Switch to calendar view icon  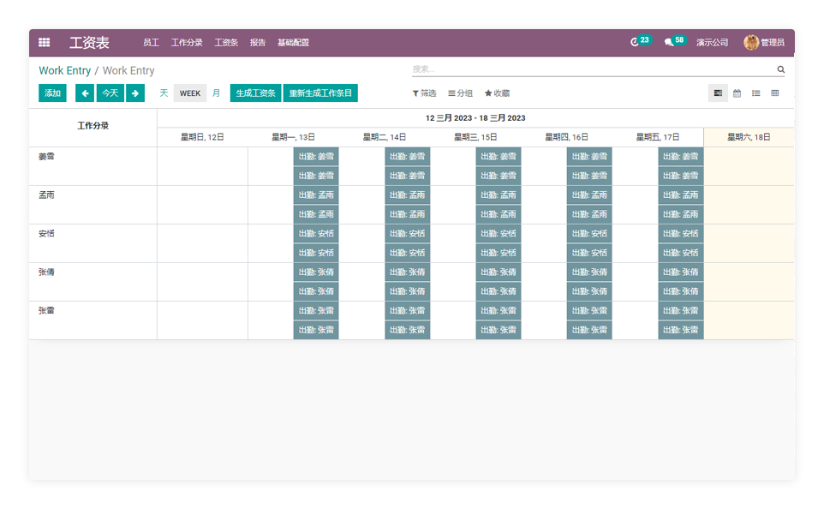tap(737, 93)
